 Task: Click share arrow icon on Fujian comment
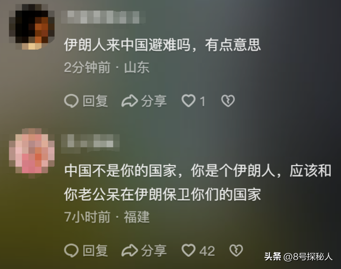click(x=129, y=250)
